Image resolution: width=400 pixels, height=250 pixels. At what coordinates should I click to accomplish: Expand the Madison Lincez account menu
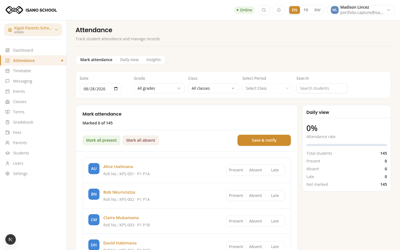coord(361,10)
